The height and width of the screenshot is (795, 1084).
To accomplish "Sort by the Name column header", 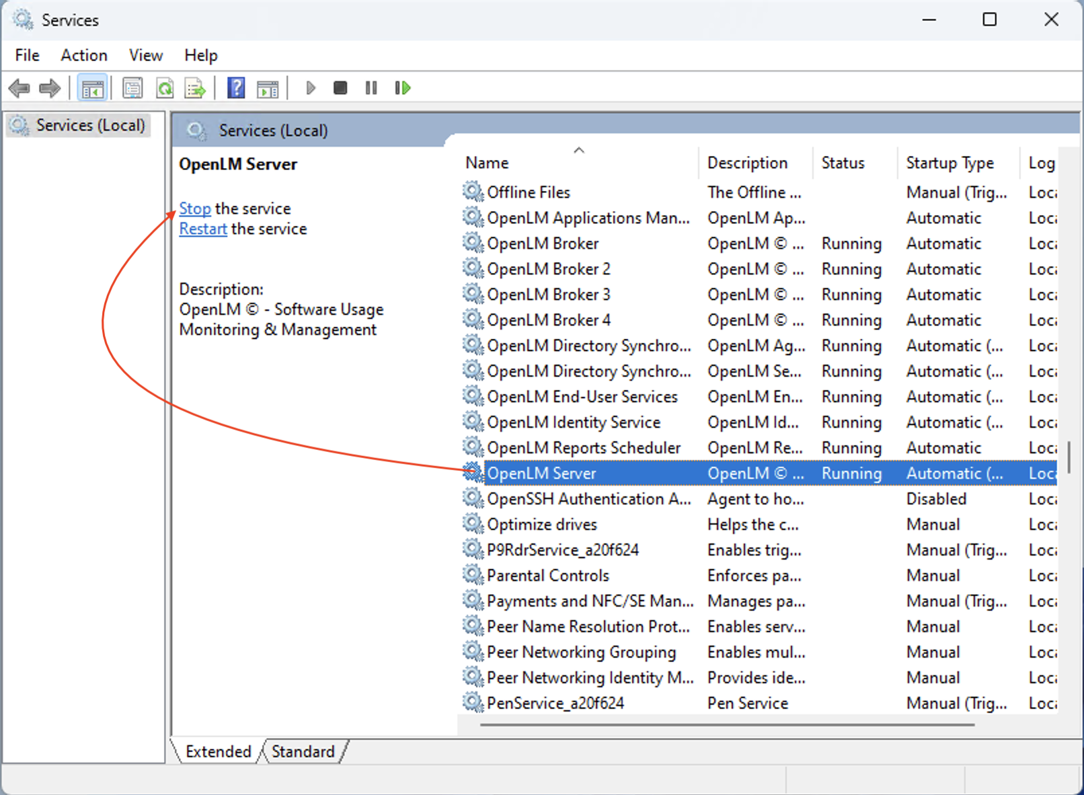I will [487, 163].
